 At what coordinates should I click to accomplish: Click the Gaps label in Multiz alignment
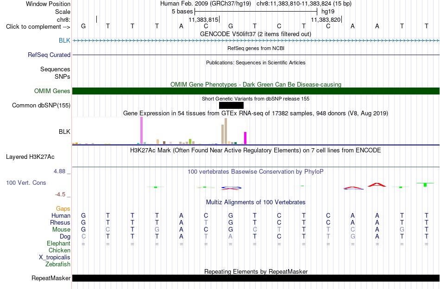63,208
